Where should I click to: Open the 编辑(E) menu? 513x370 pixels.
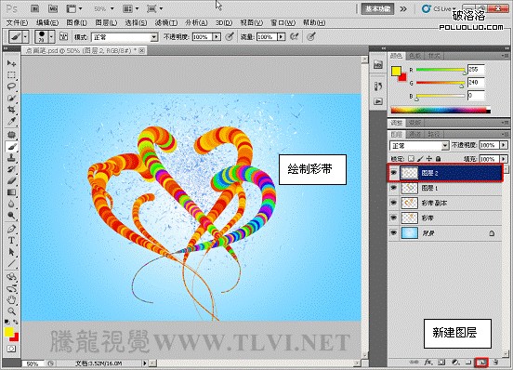click(47, 22)
